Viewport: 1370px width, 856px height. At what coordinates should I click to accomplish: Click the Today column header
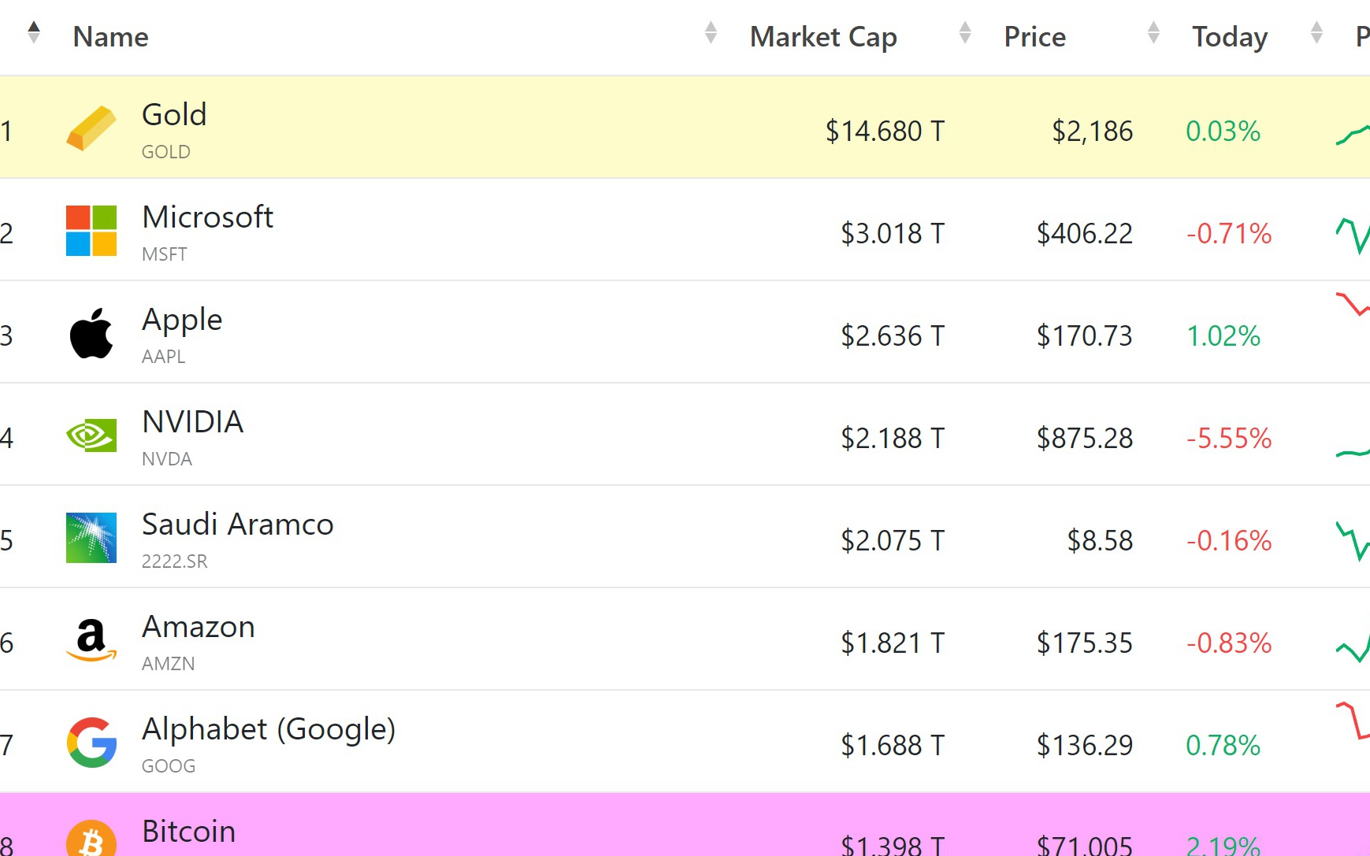pyautogui.click(x=1230, y=37)
